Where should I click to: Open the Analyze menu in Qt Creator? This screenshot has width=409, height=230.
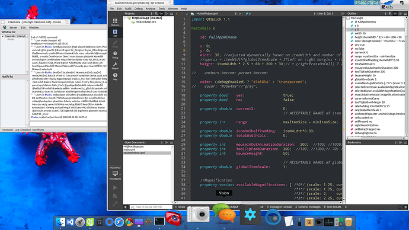pyautogui.click(x=151, y=9)
